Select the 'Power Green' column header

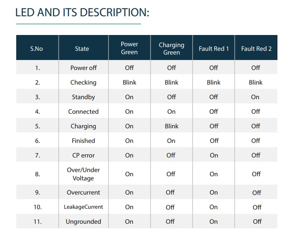[129, 48]
